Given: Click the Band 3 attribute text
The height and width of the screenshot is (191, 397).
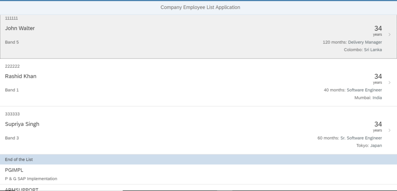Looking at the screenshot, I should click(12, 138).
